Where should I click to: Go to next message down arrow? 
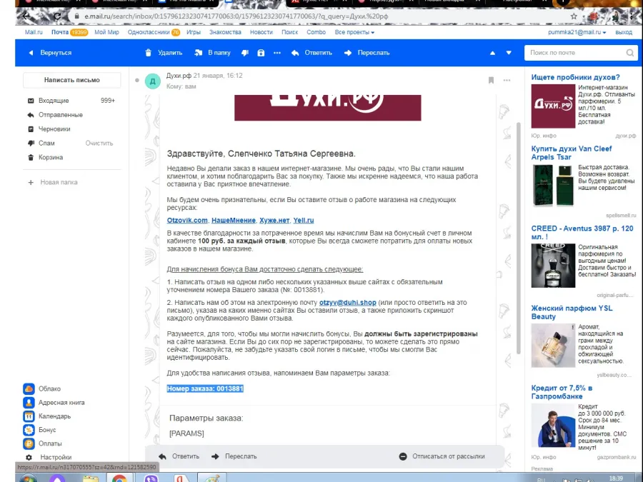click(509, 53)
